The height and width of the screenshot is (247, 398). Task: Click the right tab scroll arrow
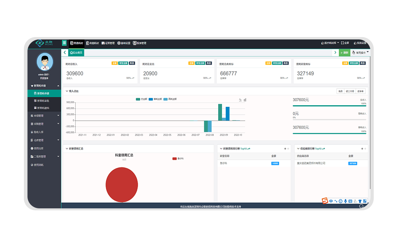click(336, 52)
